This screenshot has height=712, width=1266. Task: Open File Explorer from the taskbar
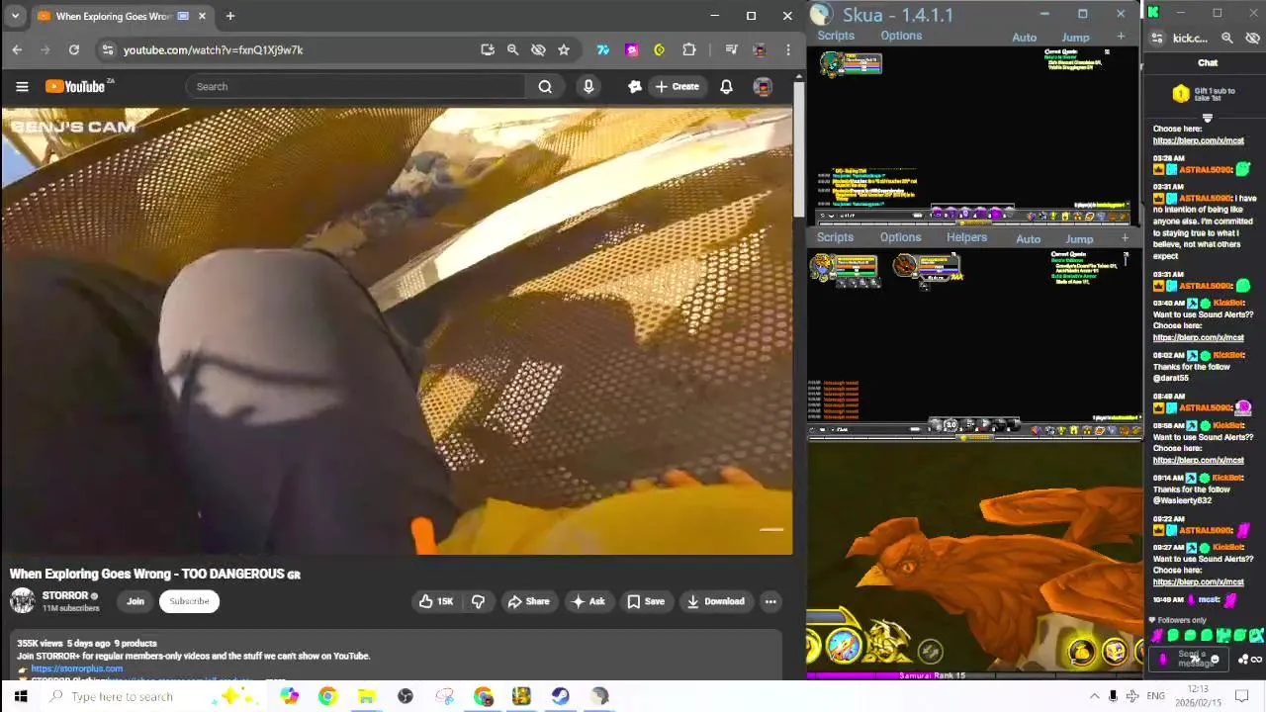(x=366, y=696)
